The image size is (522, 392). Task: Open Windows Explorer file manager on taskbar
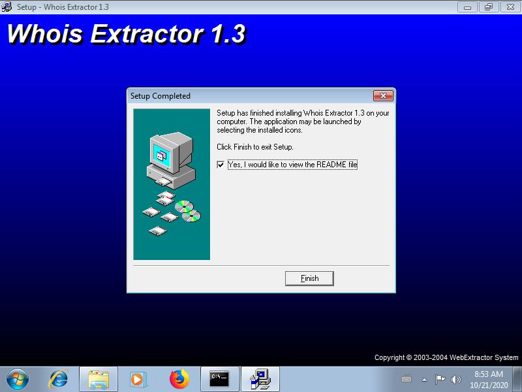click(x=99, y=380)
